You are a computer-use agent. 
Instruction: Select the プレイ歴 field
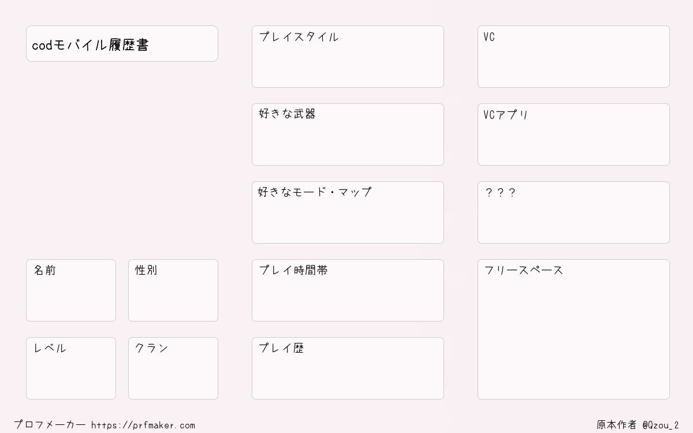[x=348, y=368]
